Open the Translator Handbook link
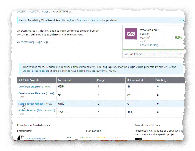This screenshot has width=195, height=151. (x=89, y=20)
